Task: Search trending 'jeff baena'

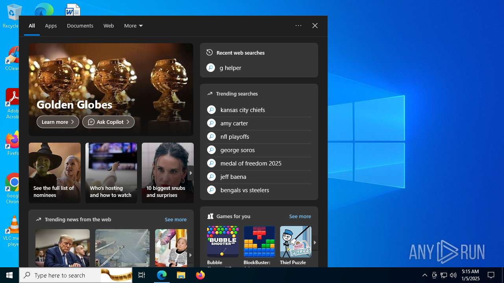Action: coord(259,177)
